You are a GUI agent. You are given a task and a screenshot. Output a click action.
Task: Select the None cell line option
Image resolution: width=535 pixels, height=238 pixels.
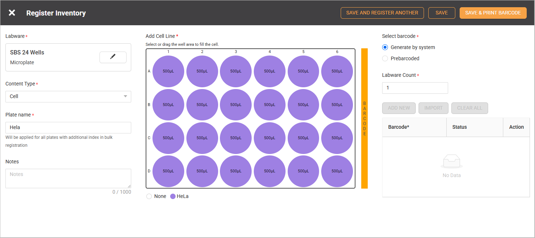pyautogui.click(x=149, y=197)
